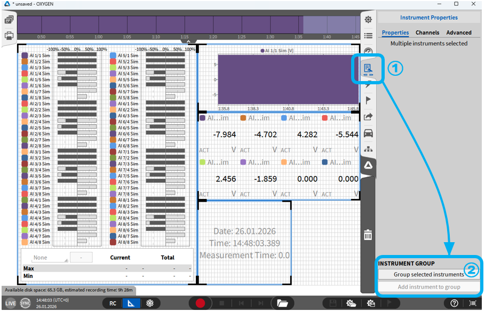Toggle the freeze snowflake button
This screenshot has width=485, height=311.
point(150,303)
